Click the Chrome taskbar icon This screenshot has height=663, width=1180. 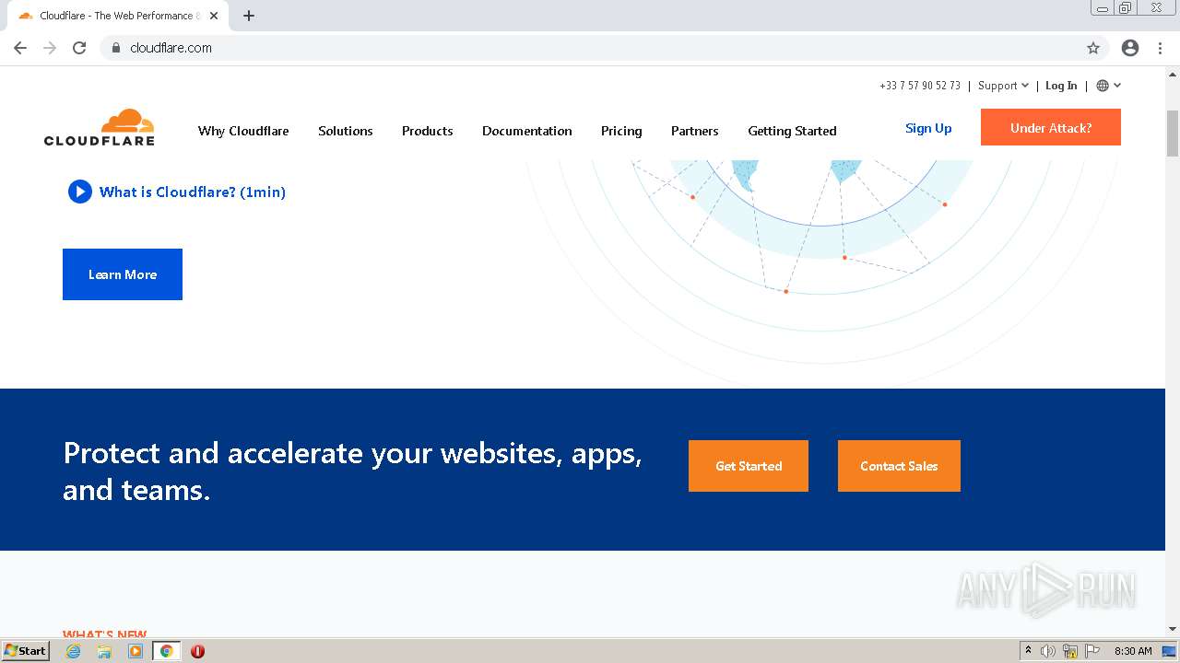coord(166,651)
